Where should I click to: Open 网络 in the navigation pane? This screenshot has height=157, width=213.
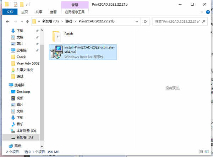point(18,146)
